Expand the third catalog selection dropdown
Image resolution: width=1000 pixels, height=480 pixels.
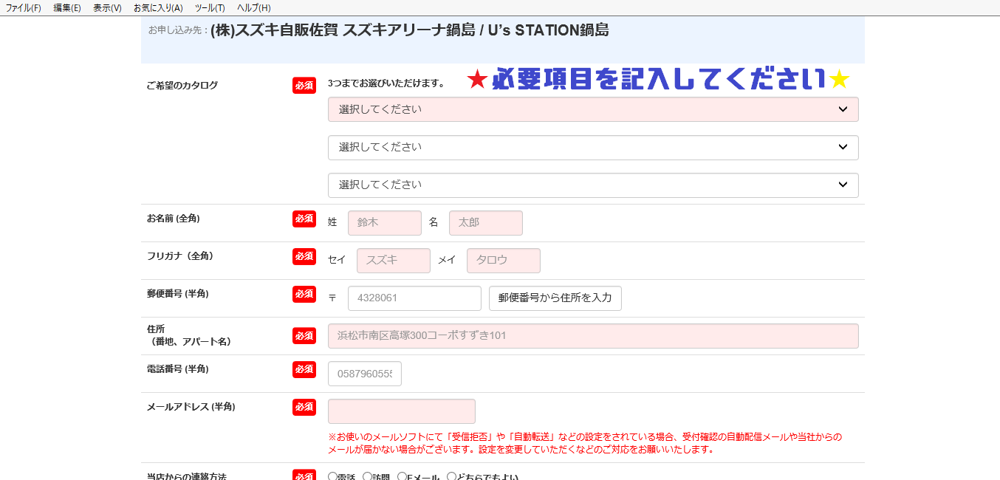[593, 185]
